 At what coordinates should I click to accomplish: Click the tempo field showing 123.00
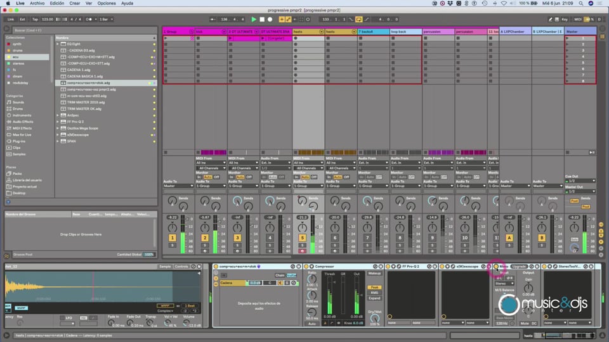48,19
